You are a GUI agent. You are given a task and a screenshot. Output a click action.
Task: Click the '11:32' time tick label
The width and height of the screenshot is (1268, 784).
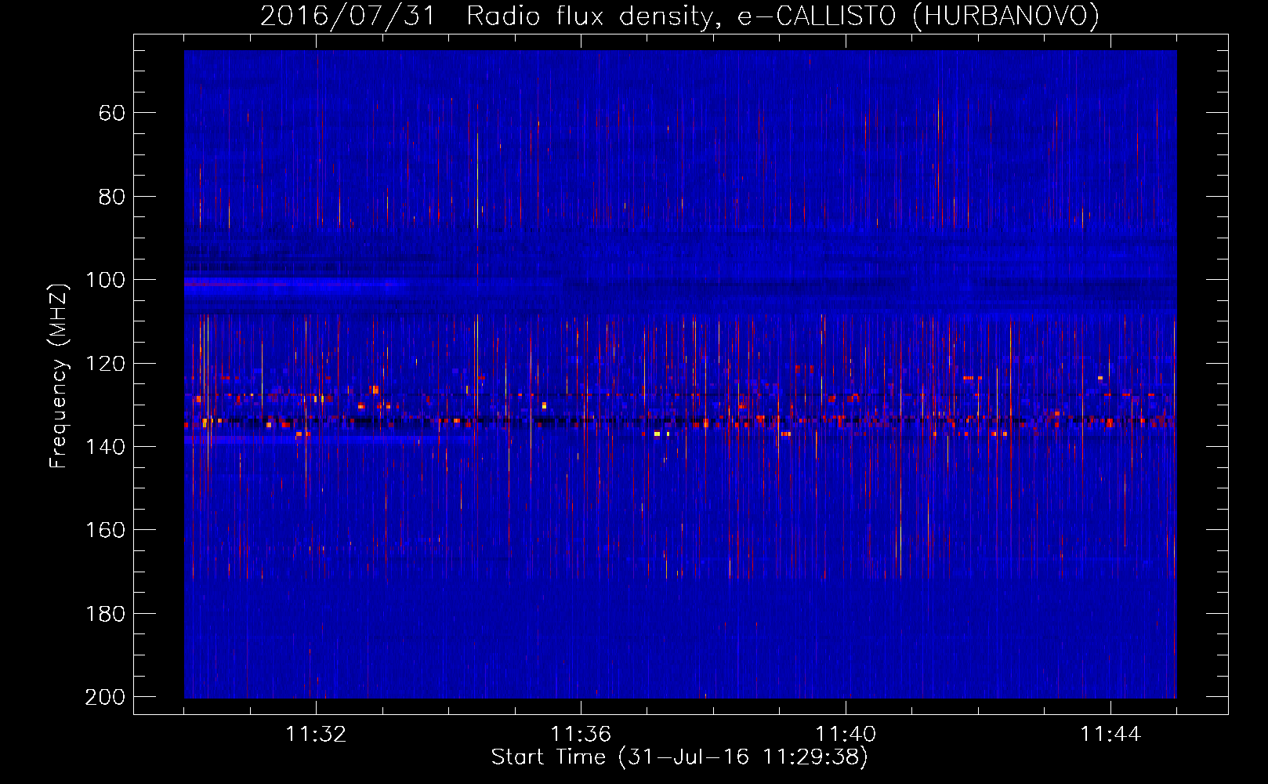pyautogui.click(x=316, y=734)
